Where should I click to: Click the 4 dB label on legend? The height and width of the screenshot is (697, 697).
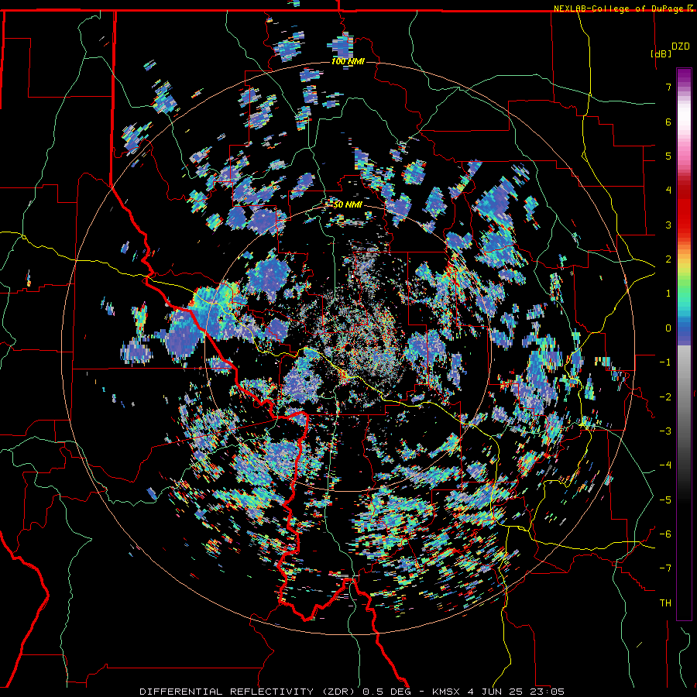click(x=668, y=190)
